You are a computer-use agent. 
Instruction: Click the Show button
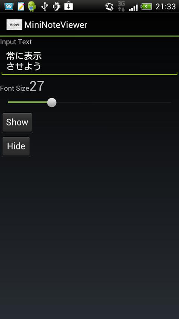click(17, 123)
